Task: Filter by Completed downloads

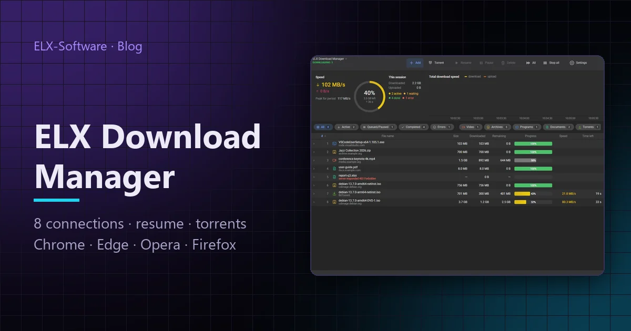Action: [x=413, y=127]
